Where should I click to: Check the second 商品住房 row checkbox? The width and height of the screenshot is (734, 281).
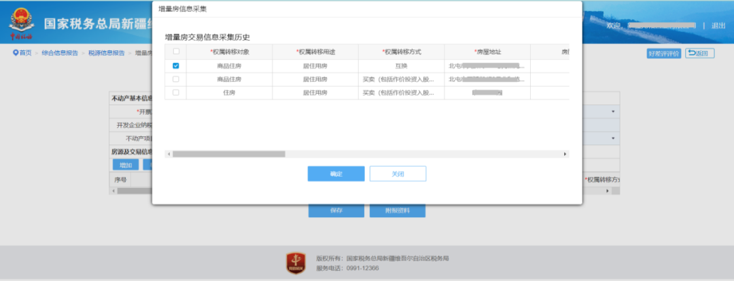click(x=176, y=79)
